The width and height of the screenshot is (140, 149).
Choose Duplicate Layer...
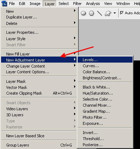click(x=39, y=17)
